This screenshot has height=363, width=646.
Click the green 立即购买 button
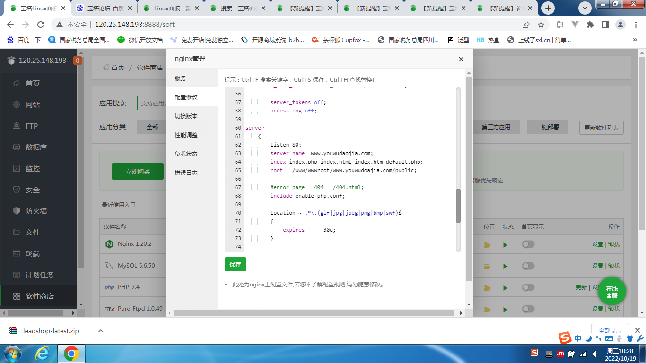(x=138, y=172)
